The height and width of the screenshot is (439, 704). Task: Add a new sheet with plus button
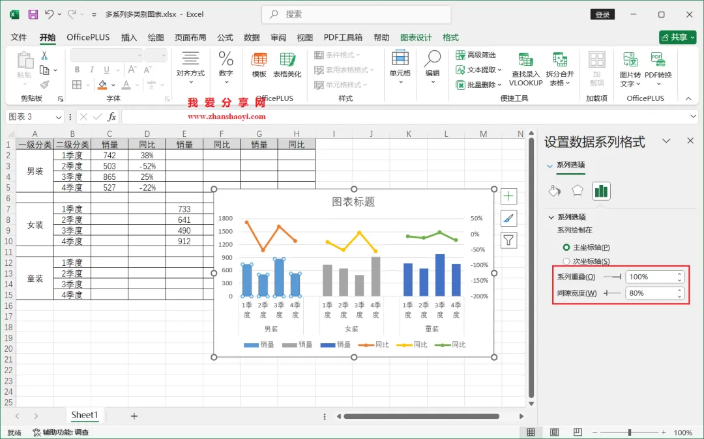pyautogui.click(x=134, y=416)
